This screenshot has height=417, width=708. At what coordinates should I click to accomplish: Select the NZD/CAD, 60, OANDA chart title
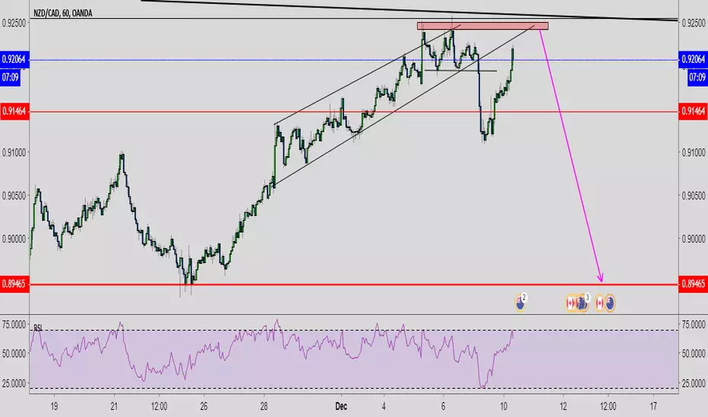click(63, 14)
